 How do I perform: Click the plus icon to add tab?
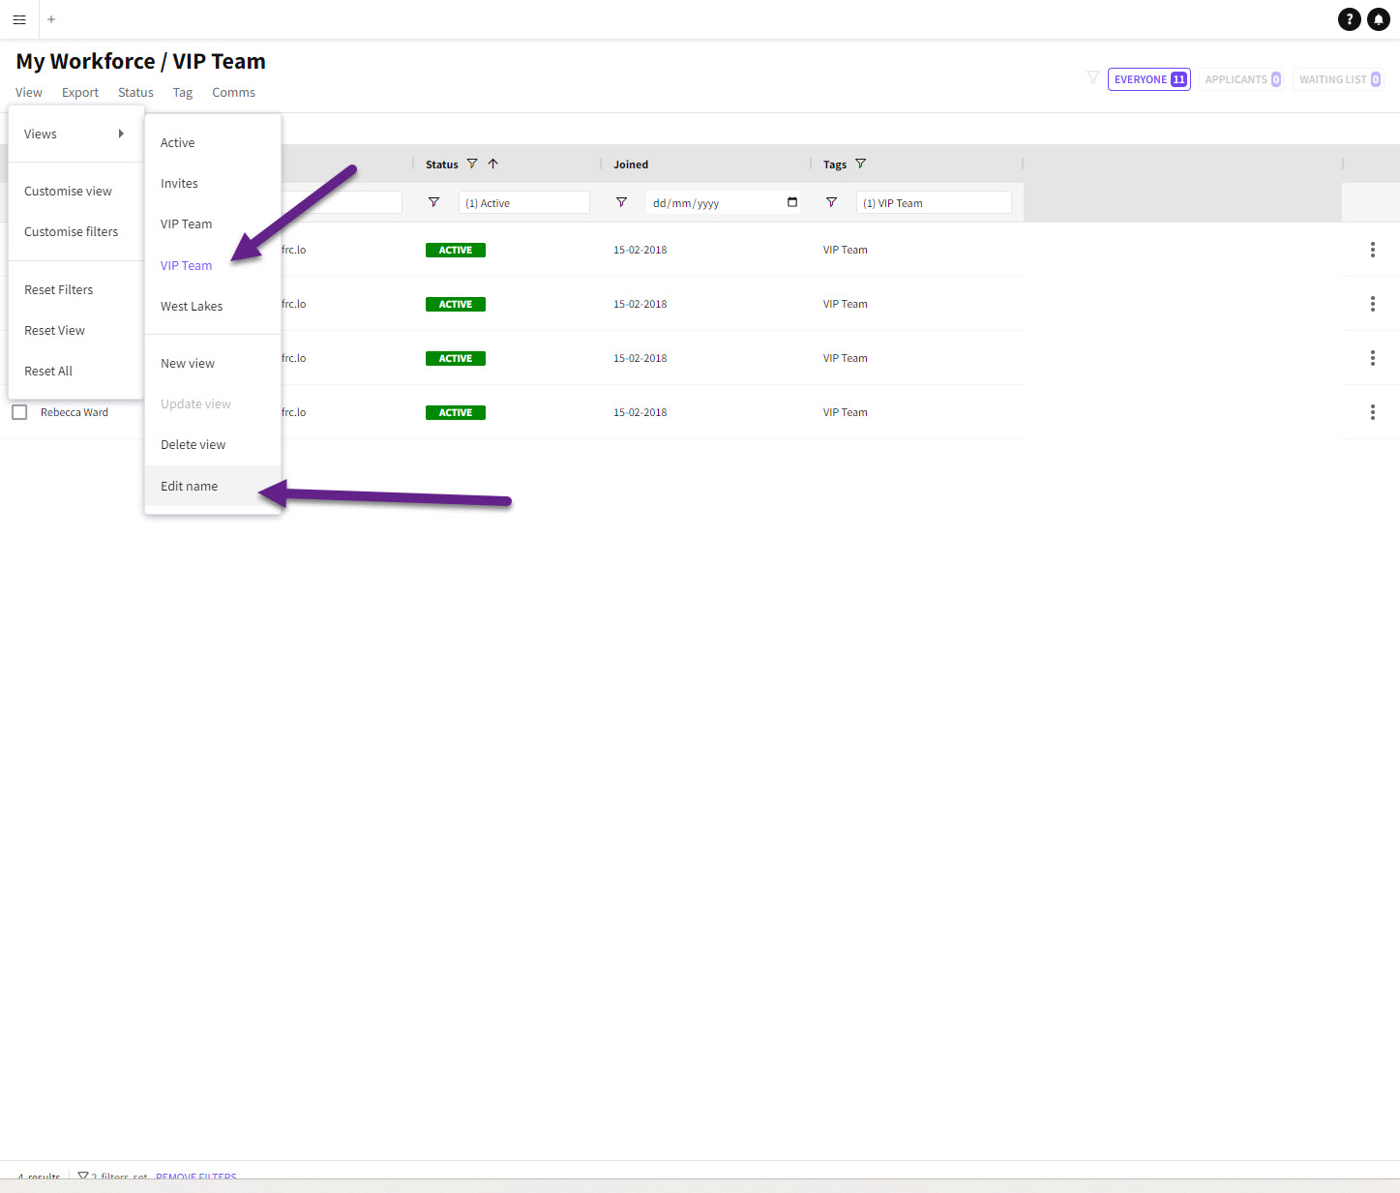coord(51,19)
